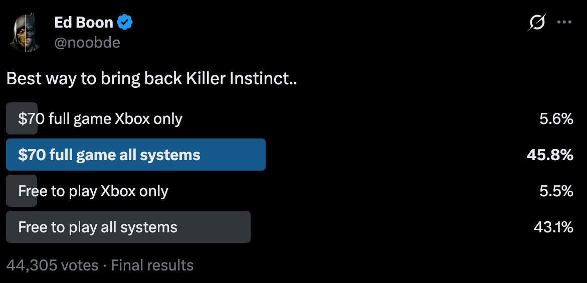The height and width of the screenshot is (283, 587).
Task: Click the bold 45.8% result value
Action: tap(550, 155)
